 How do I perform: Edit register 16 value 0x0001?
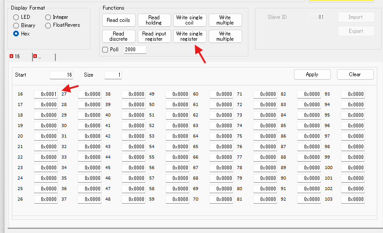(46, 94)
